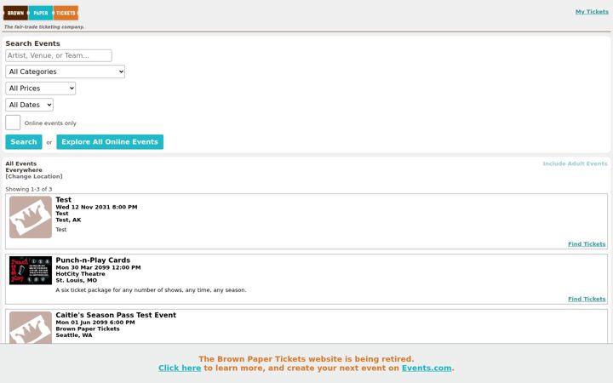This screenshot has width=613, height=383.
Task: Select 'Mon 30 Mar 2099 12:00 PM' date text
Action: tap(98, 268)
